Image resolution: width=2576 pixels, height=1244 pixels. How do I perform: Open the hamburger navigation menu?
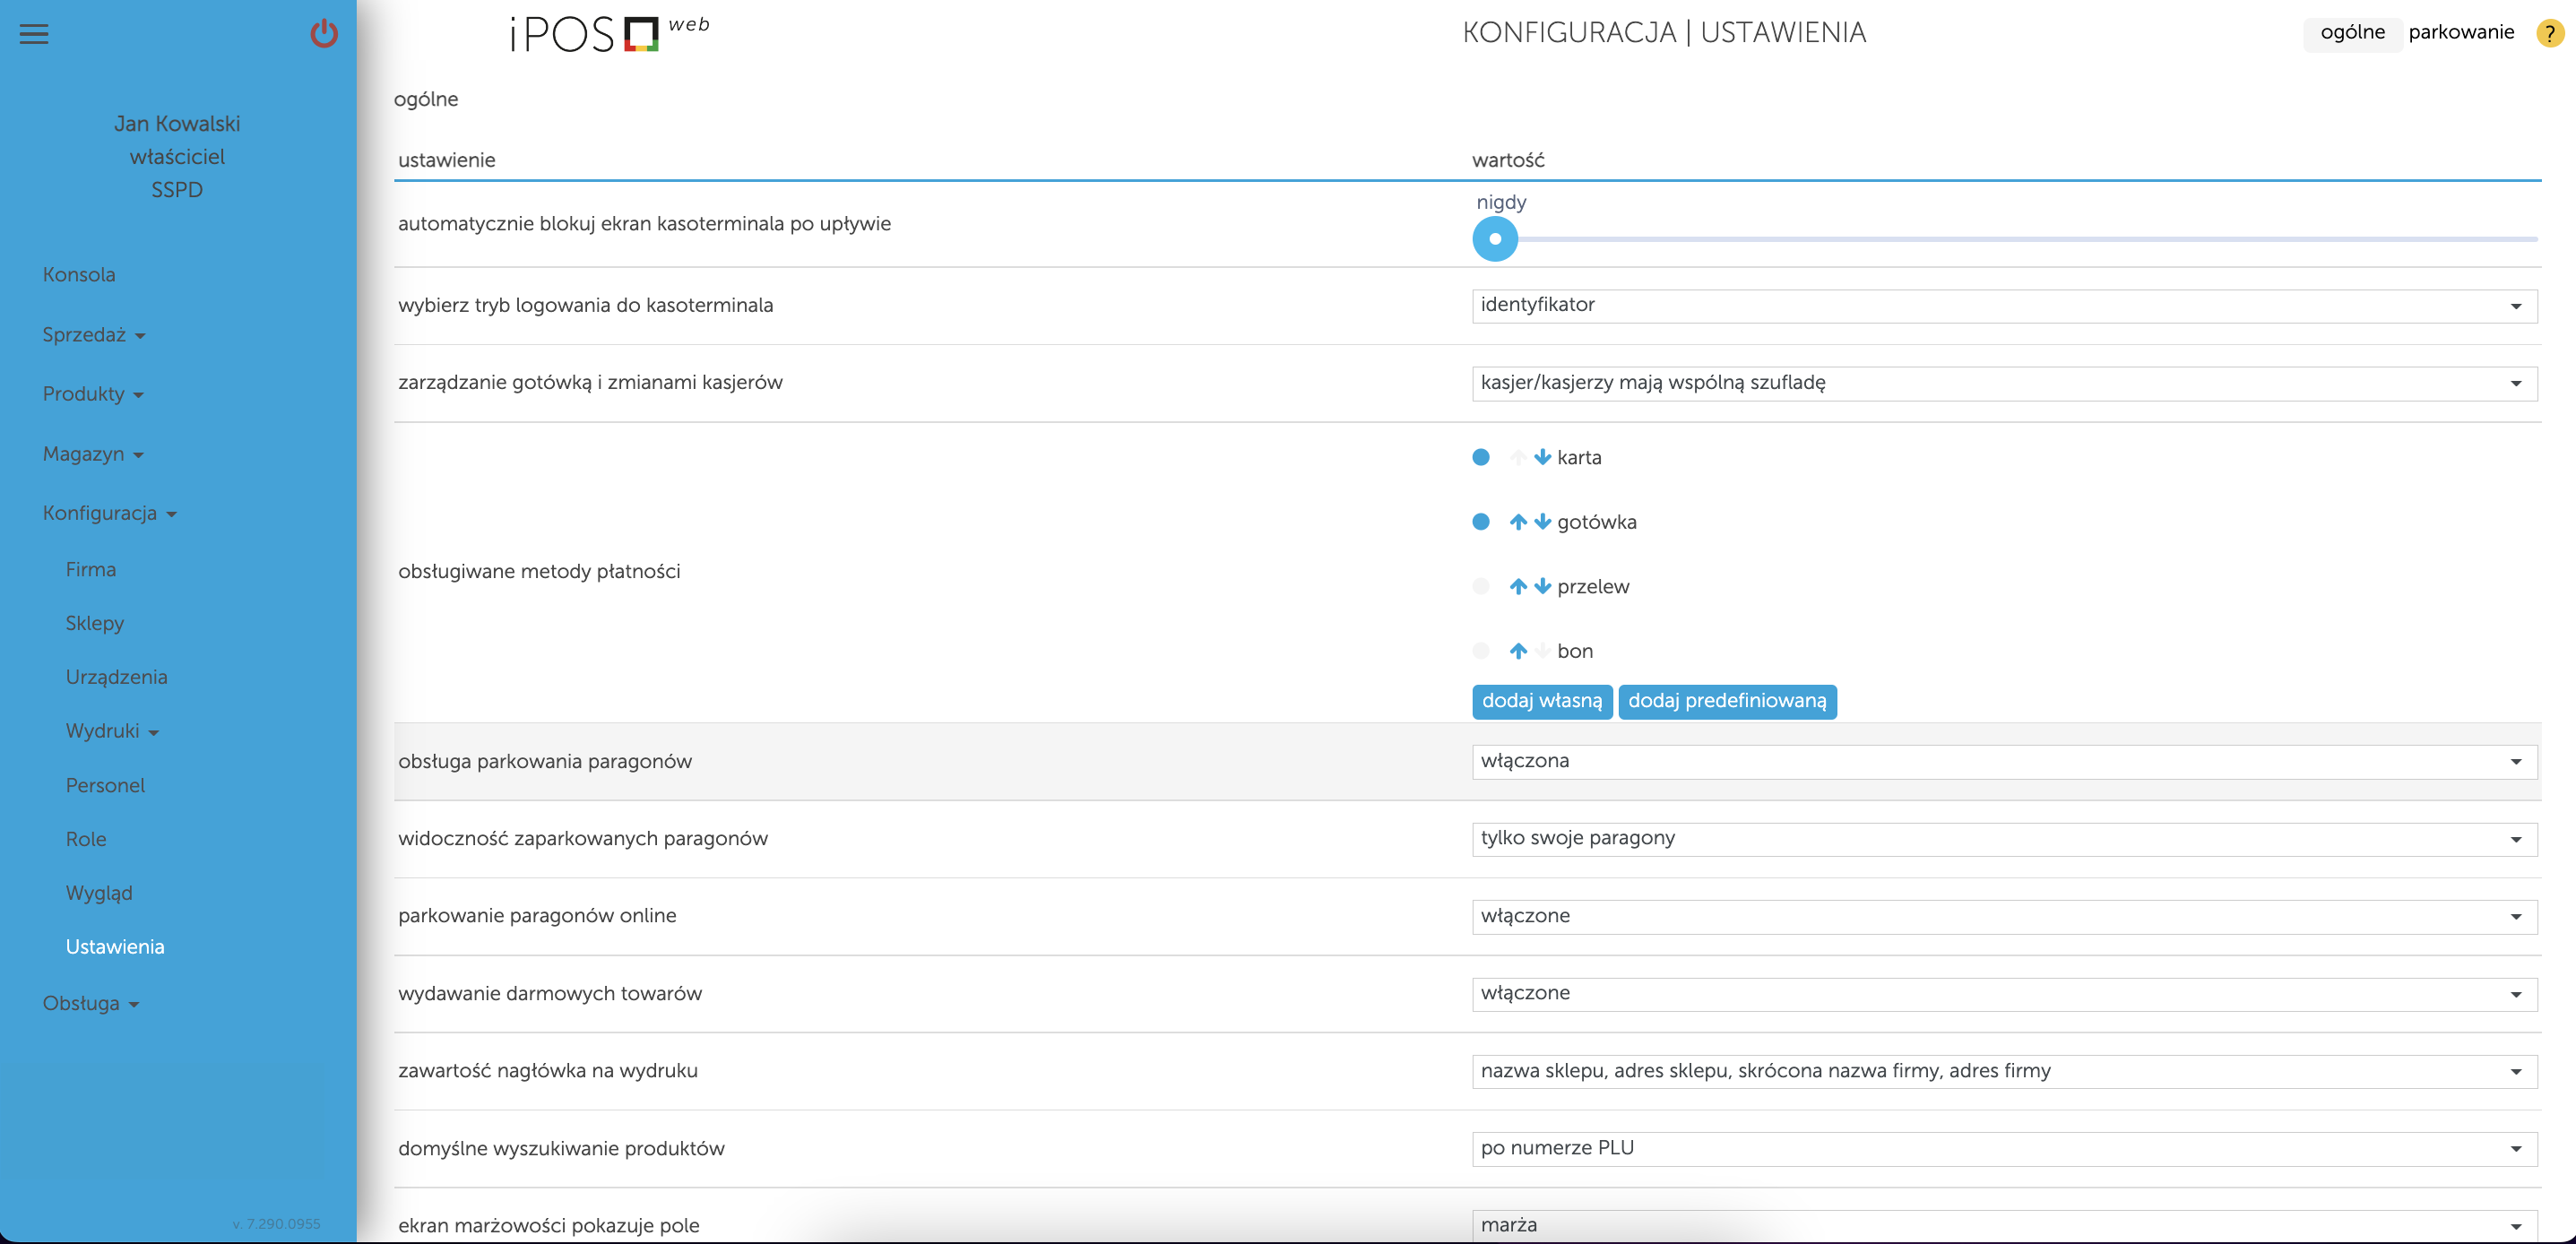pyautogui.click(x=34, y=34)
